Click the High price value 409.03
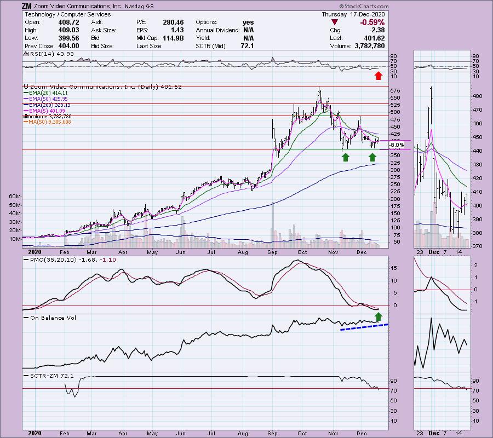Image resolution: width=493 pixels, height=438 pixels. [x=68, y=30]
